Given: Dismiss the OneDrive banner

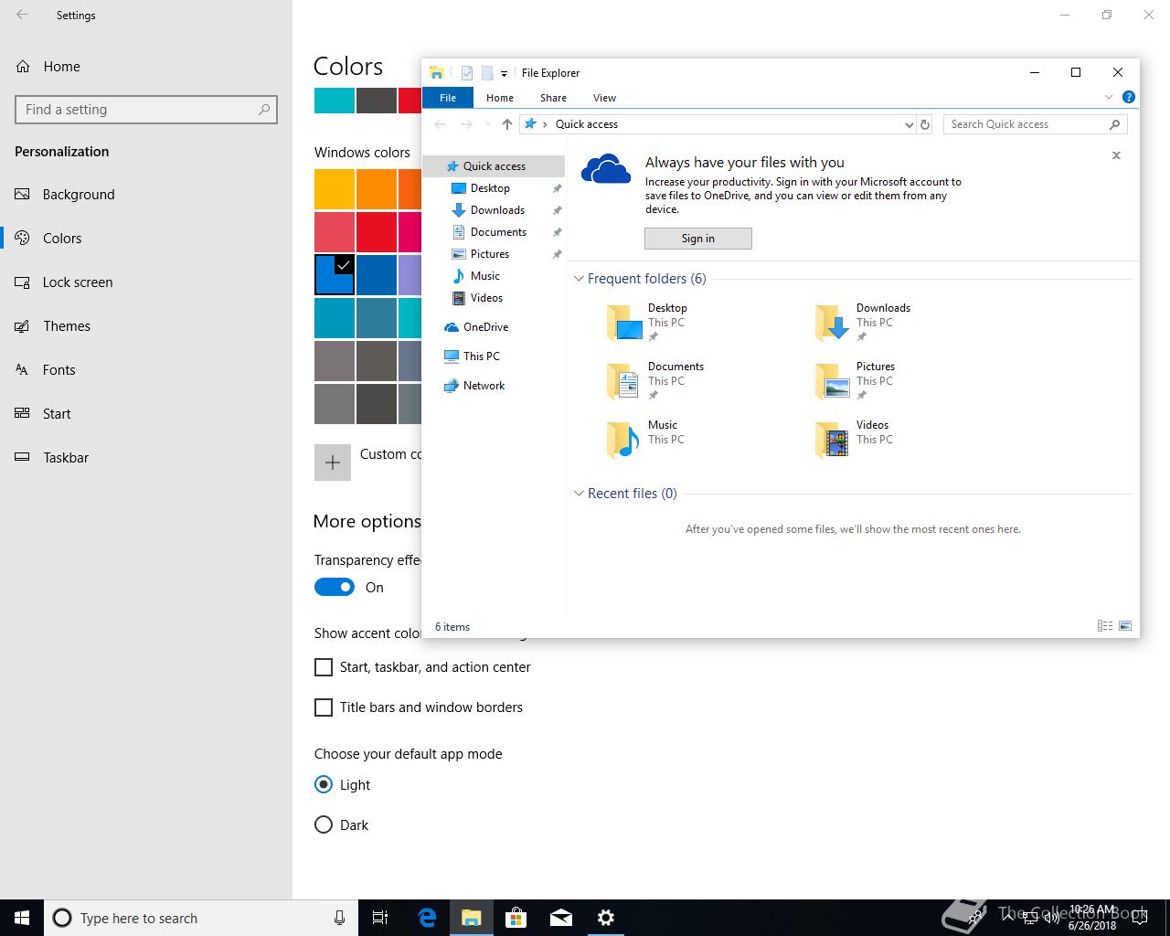Looking at the screenshot, I should click(1116, 155).
